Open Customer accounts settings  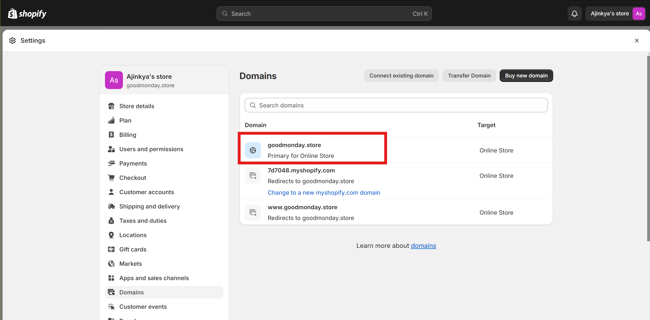[x=164, y=192]
